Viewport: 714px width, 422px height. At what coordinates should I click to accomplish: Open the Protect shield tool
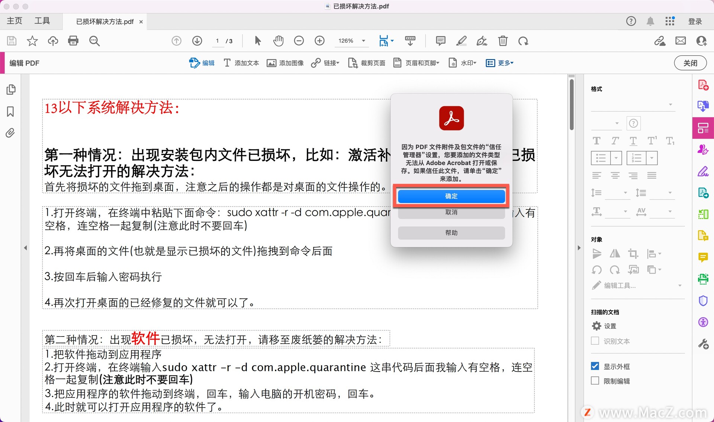coord(703,301)
